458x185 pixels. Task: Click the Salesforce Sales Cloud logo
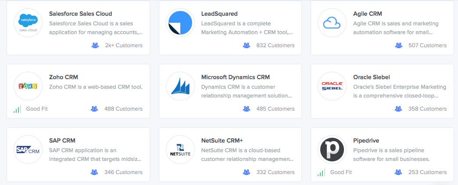pyautogui.click(x=28, y=23)
